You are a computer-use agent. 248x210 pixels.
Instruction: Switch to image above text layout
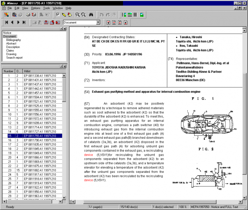pos(130,15)
